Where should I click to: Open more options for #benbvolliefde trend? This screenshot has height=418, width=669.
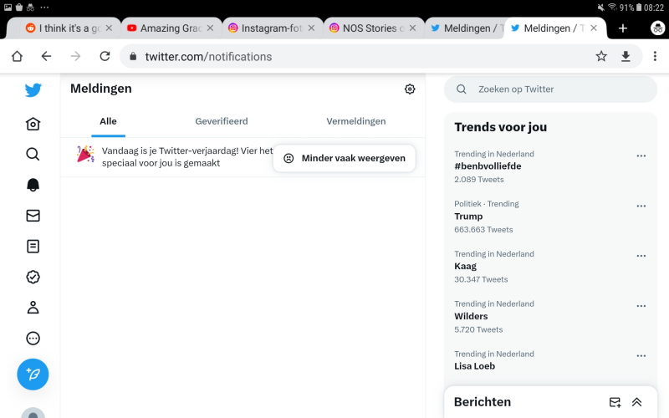pyautogui.click(x=641, y=156)
